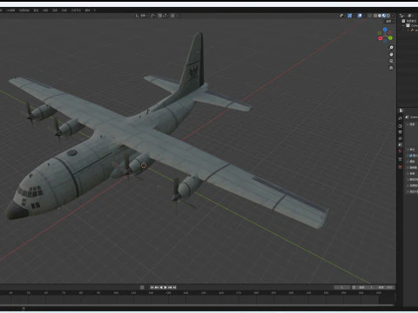Click the timeline horizontal scrollbar
The width and height of the screenshot is (418, 313).
coord(197,305)
